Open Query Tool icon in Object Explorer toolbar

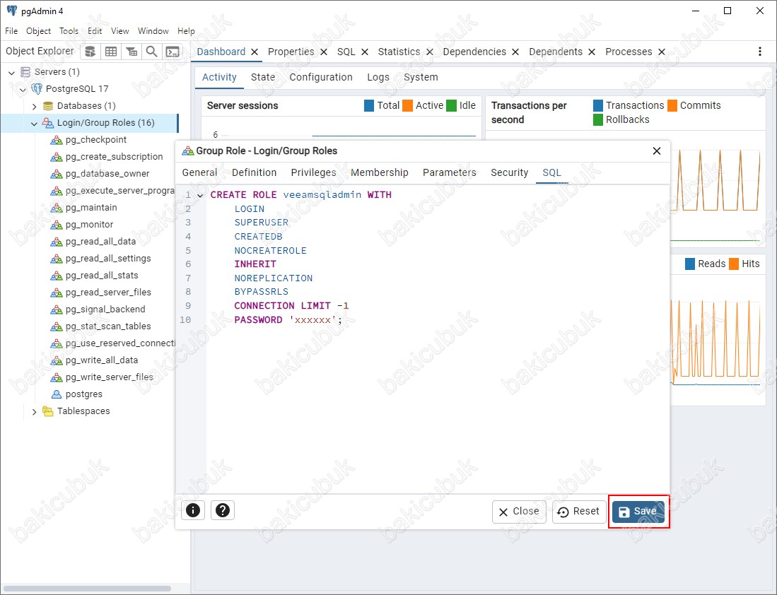(90, 52)
